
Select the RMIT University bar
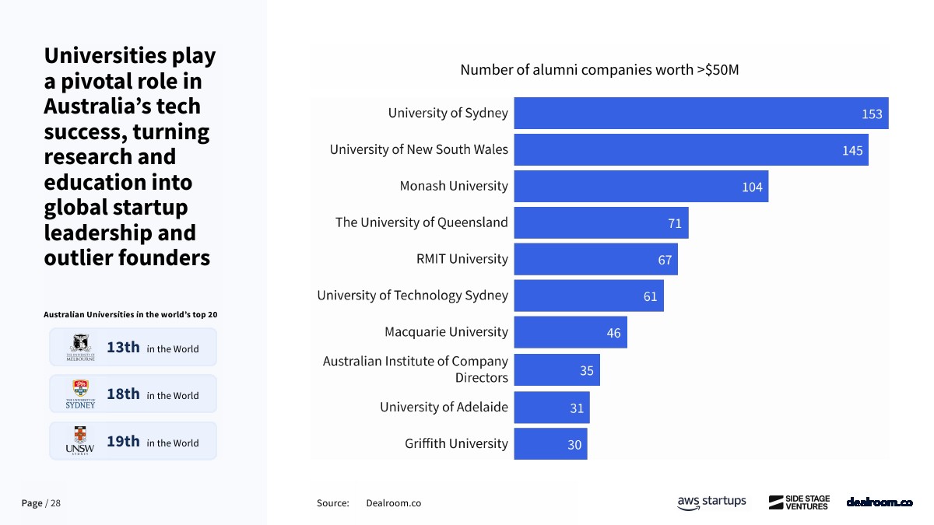point(595,259)
